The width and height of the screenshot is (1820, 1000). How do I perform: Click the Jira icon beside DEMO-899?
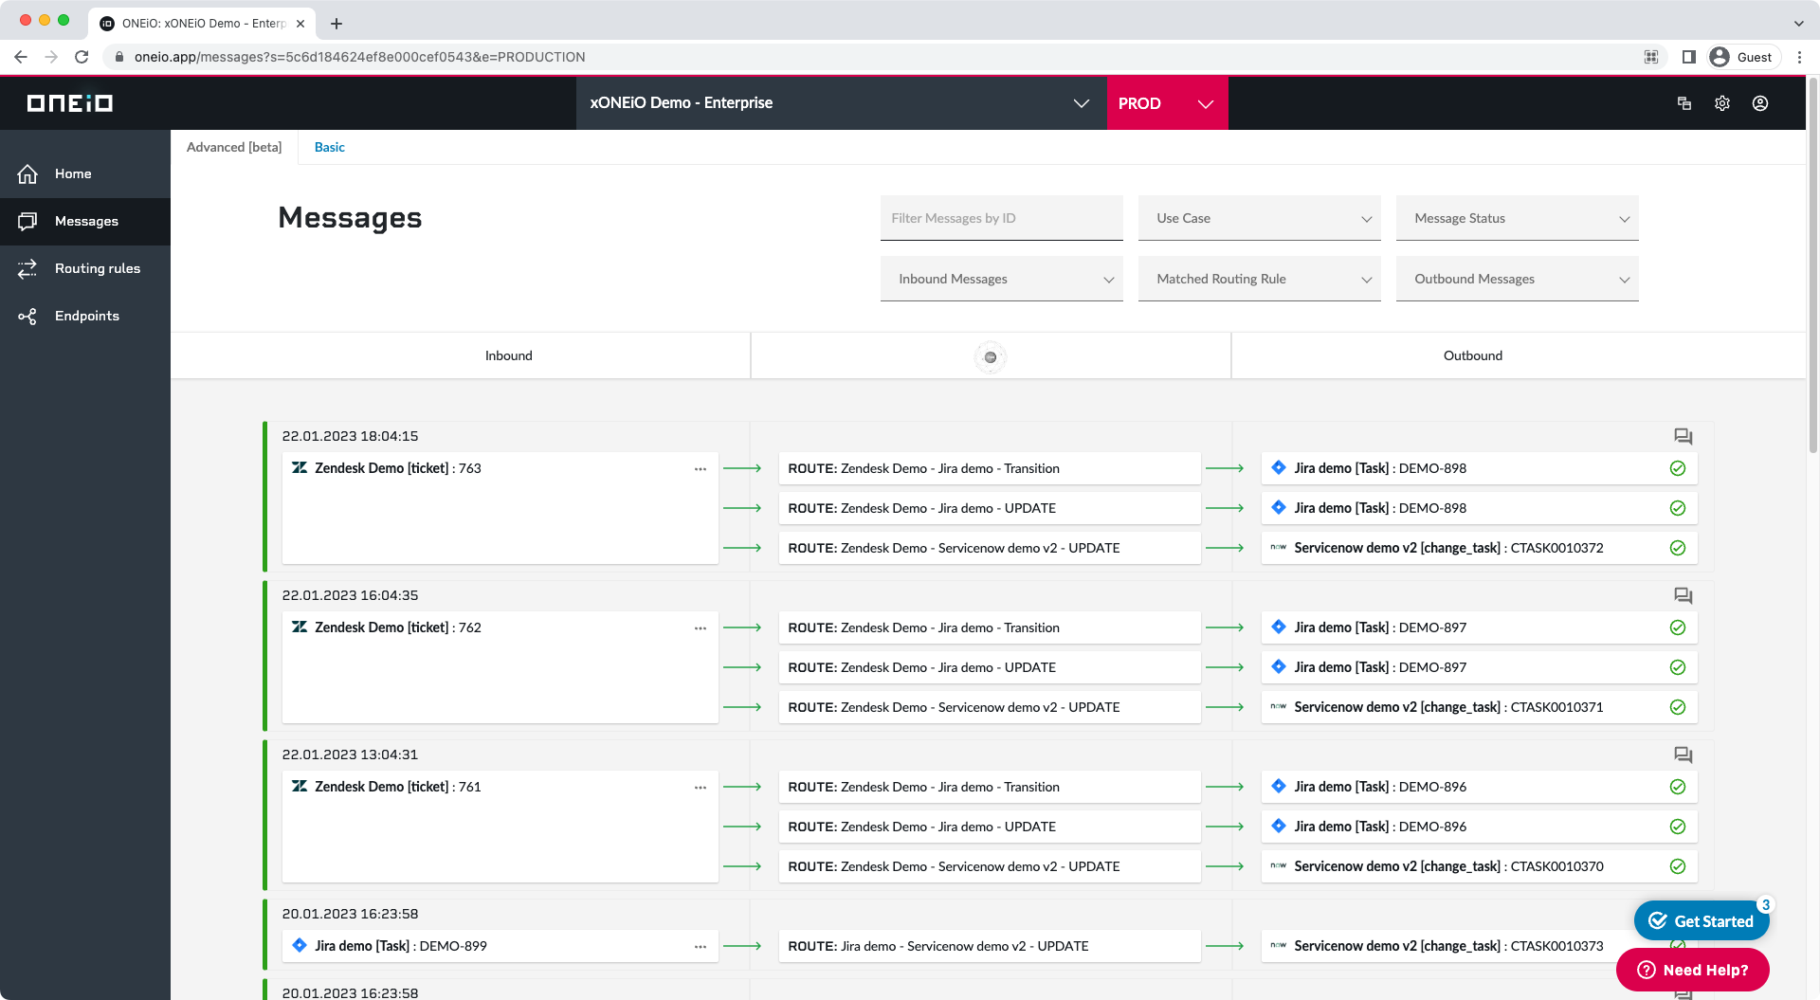click(300, 945)
